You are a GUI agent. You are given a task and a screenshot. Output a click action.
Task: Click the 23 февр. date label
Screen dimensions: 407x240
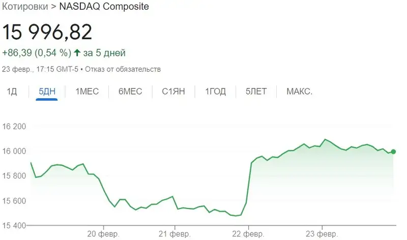[x=322, y=233]
